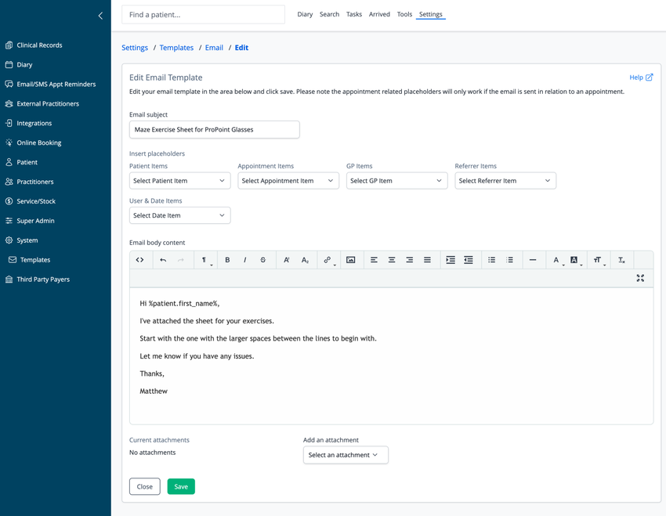Open the Diary tab in top navigation

(305, 14)
